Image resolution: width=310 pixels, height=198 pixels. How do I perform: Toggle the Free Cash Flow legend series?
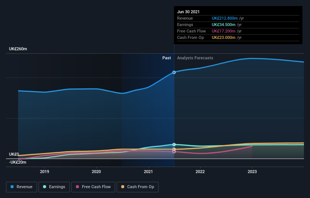93,187
